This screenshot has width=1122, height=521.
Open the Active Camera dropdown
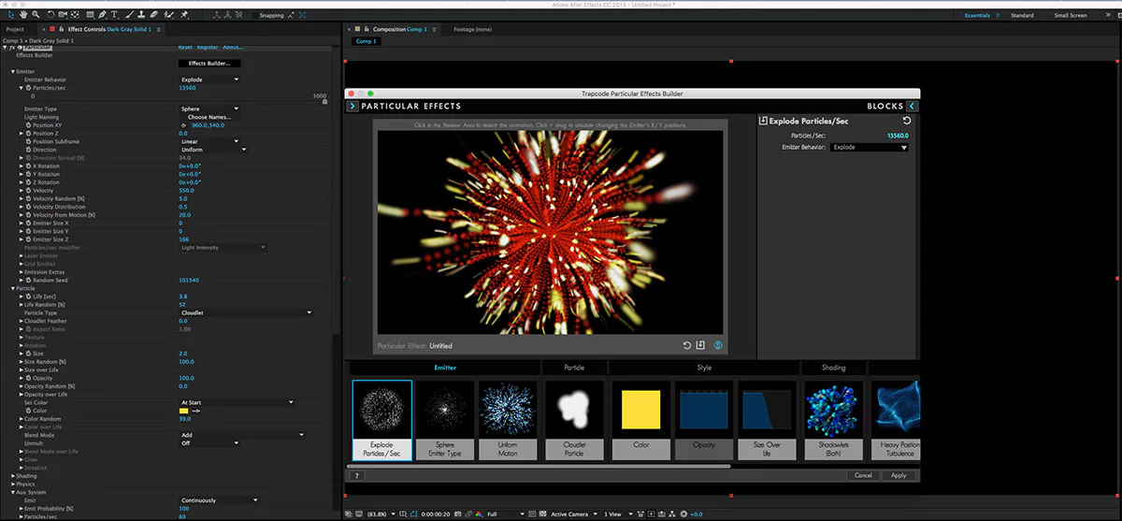pos(572,514)
